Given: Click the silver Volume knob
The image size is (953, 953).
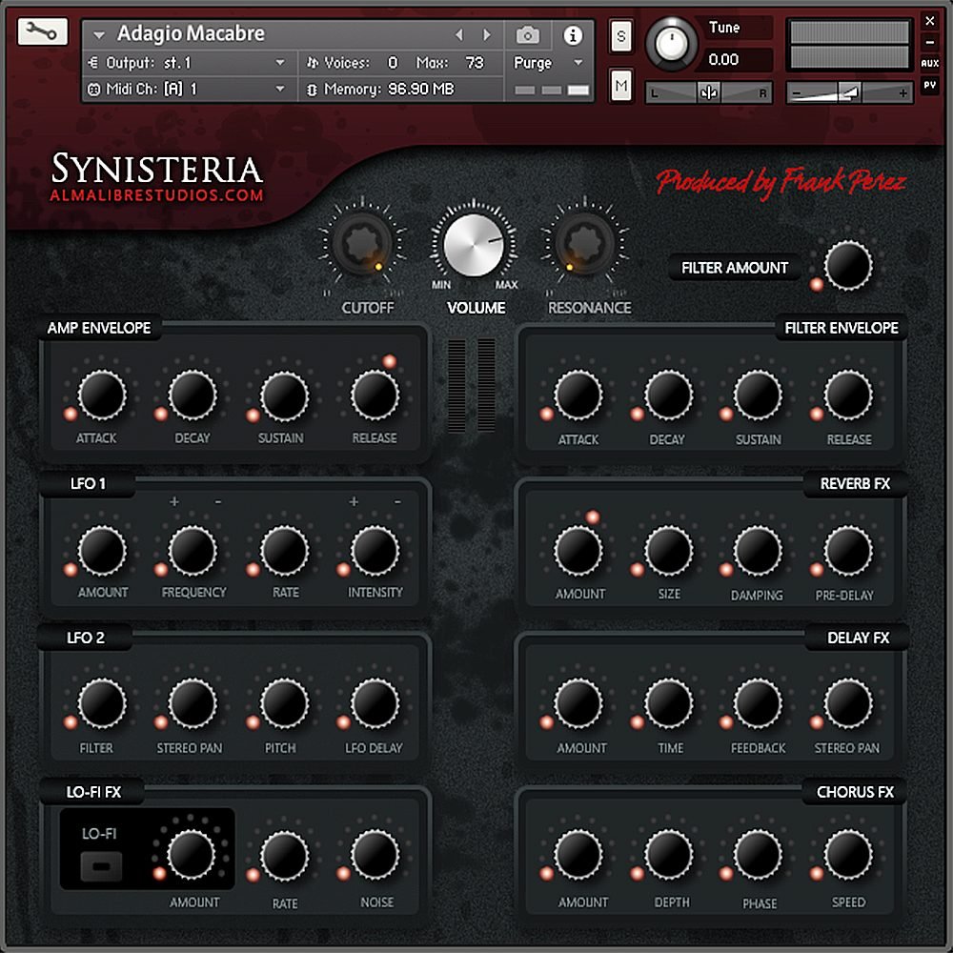Looking at the screenshot, I should (x=474, y=244).
